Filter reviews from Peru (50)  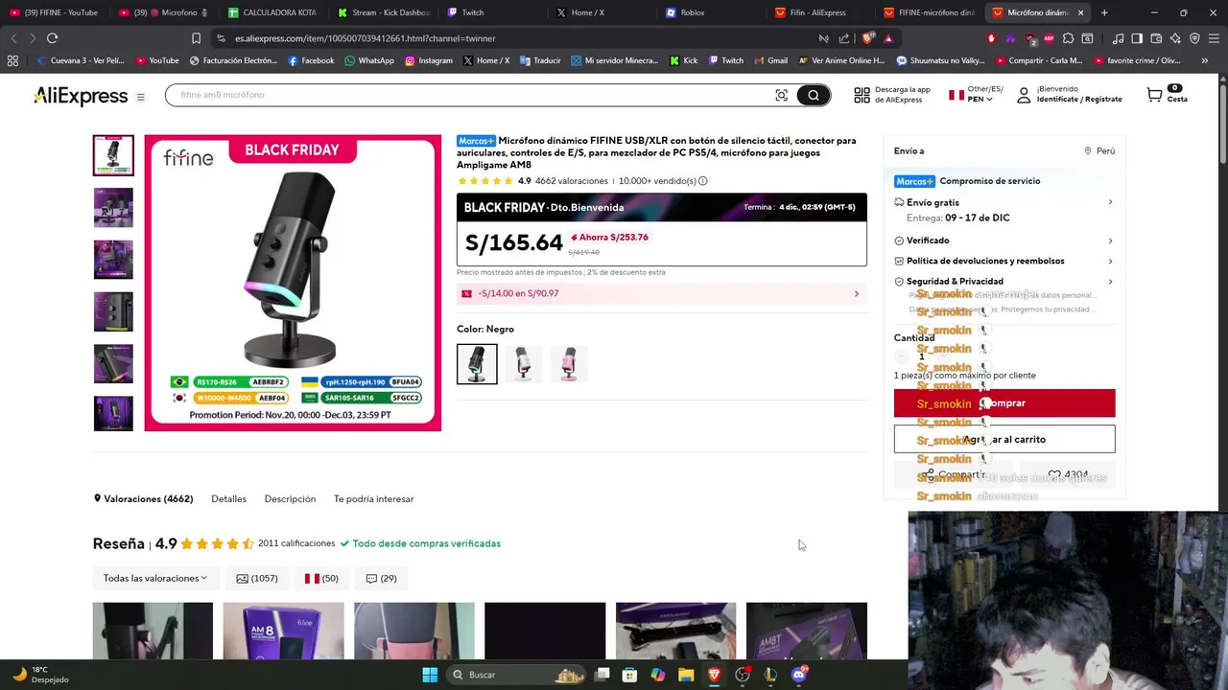(321, 578)
